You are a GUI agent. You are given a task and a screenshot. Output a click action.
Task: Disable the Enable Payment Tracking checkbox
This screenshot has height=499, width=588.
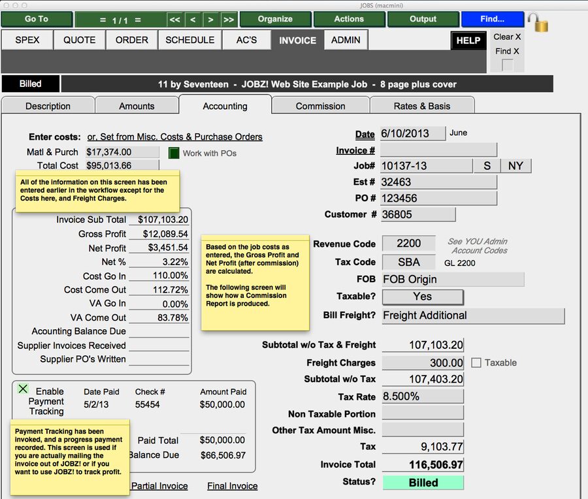(x=22, y=389)
